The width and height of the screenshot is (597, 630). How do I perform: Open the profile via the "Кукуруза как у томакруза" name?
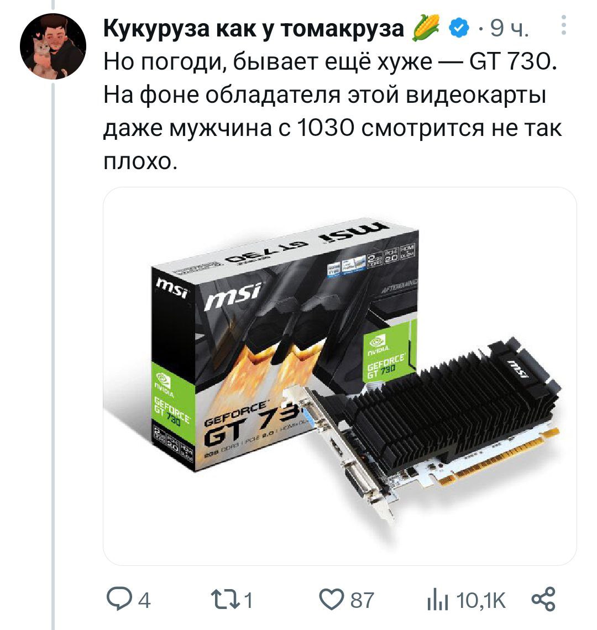tap(254, 29)
